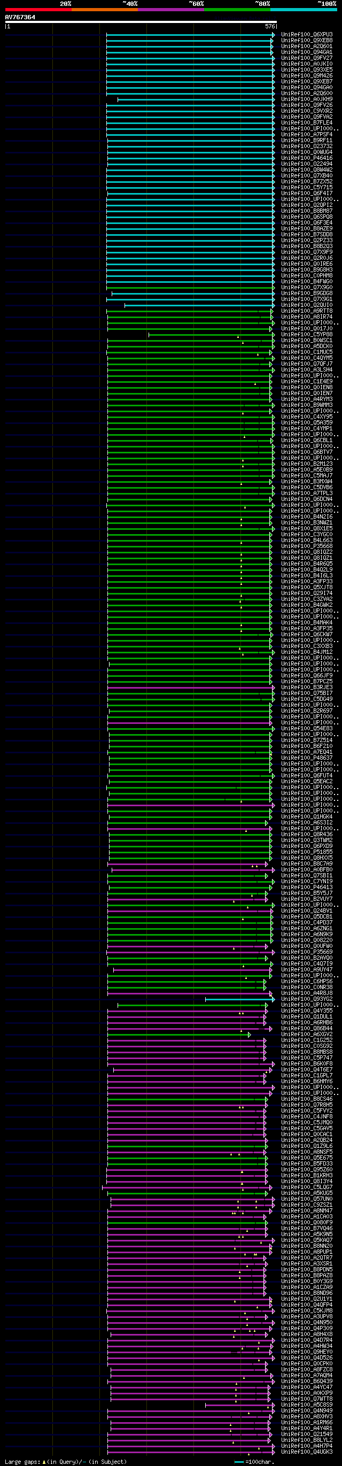Click hit label UniRef100_B9GDG8
342x1466 pixels.
[x=307, y=293]
